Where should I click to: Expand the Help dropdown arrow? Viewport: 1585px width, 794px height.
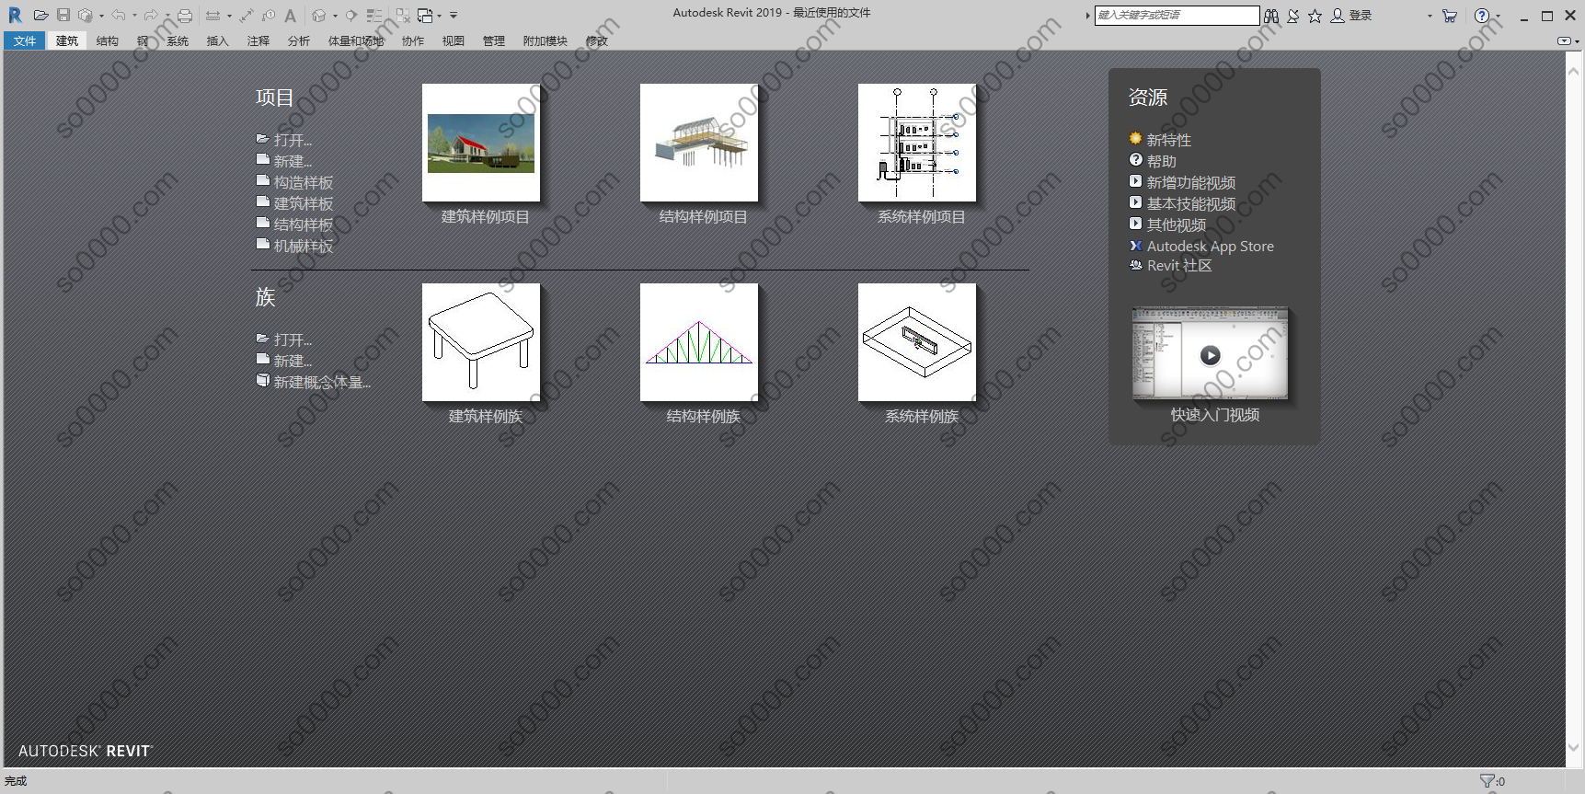pyautogui.click(x=1498, y=16)
